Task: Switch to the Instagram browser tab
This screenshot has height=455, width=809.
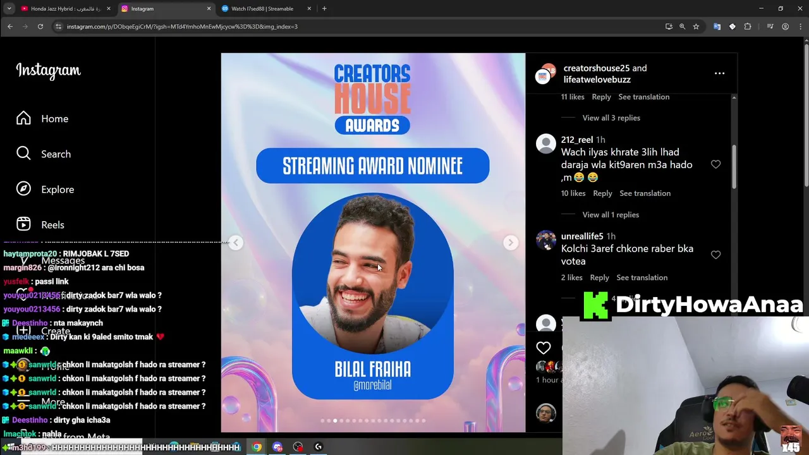Action: [166, 9]
